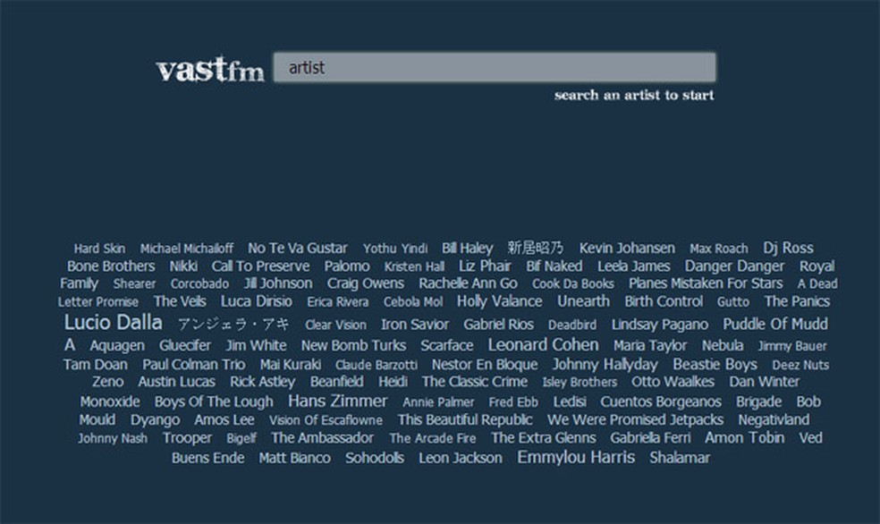This screenshot has height=524, width=880.
Task: Choose Luca Dirisio artist
Action: tap(257, 301)
